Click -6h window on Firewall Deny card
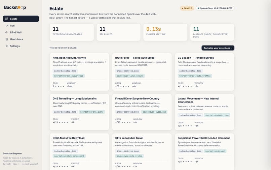The width and height of the screenshot is (271, 170). [x=135, y=122]
